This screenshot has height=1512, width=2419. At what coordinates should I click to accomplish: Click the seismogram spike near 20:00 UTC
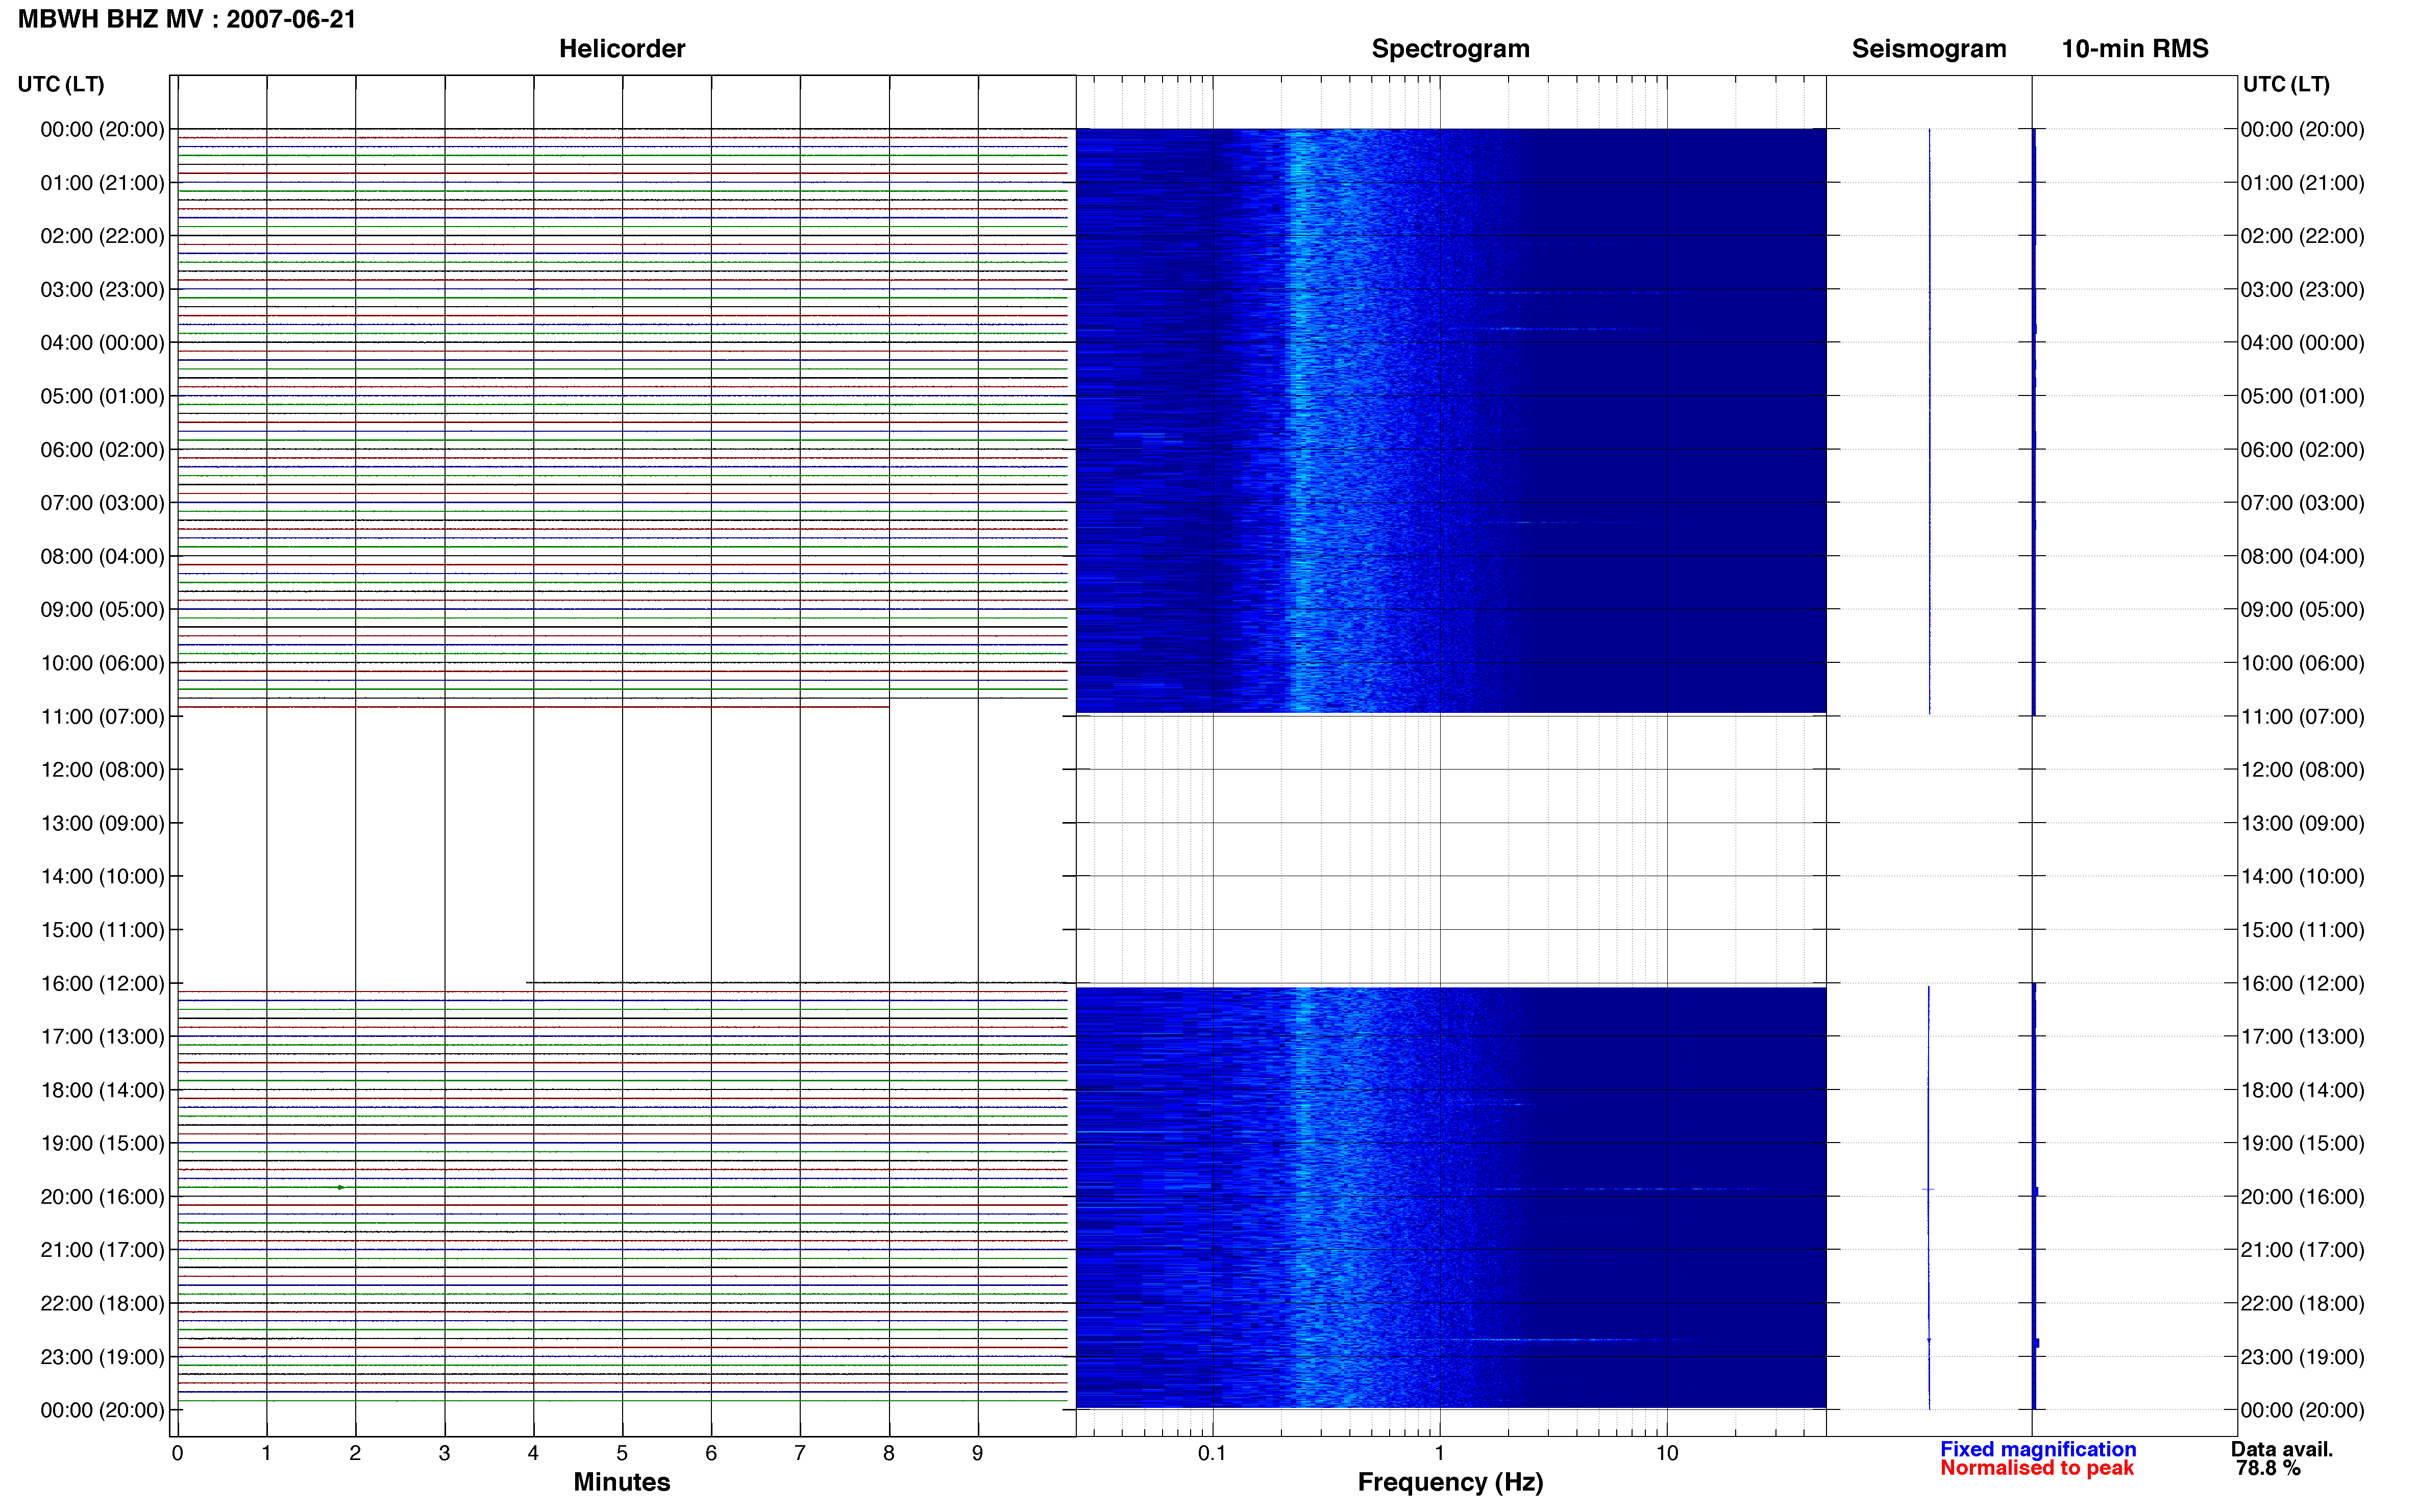pyautogui.click(x=1928, y=1189)
